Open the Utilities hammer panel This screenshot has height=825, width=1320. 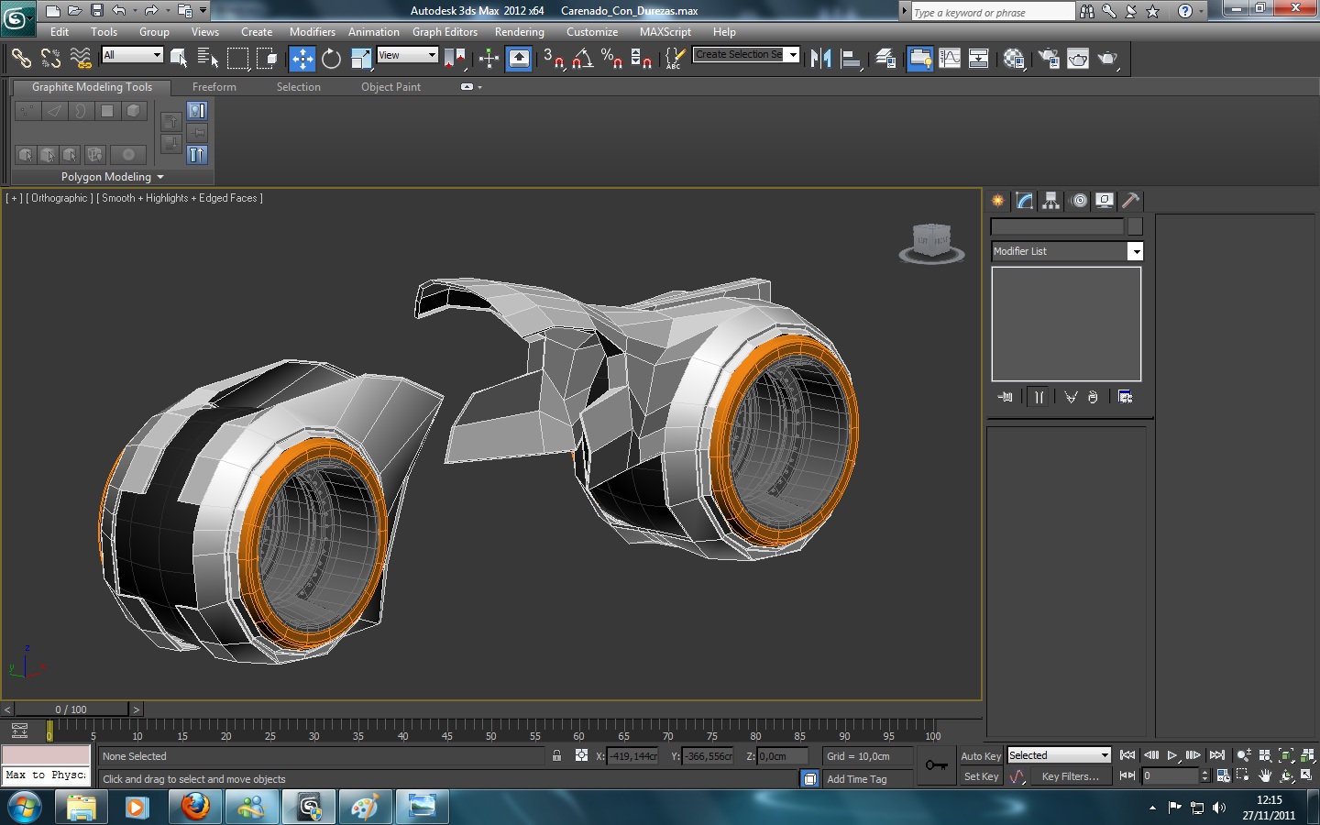click(x=1131, y=201)
